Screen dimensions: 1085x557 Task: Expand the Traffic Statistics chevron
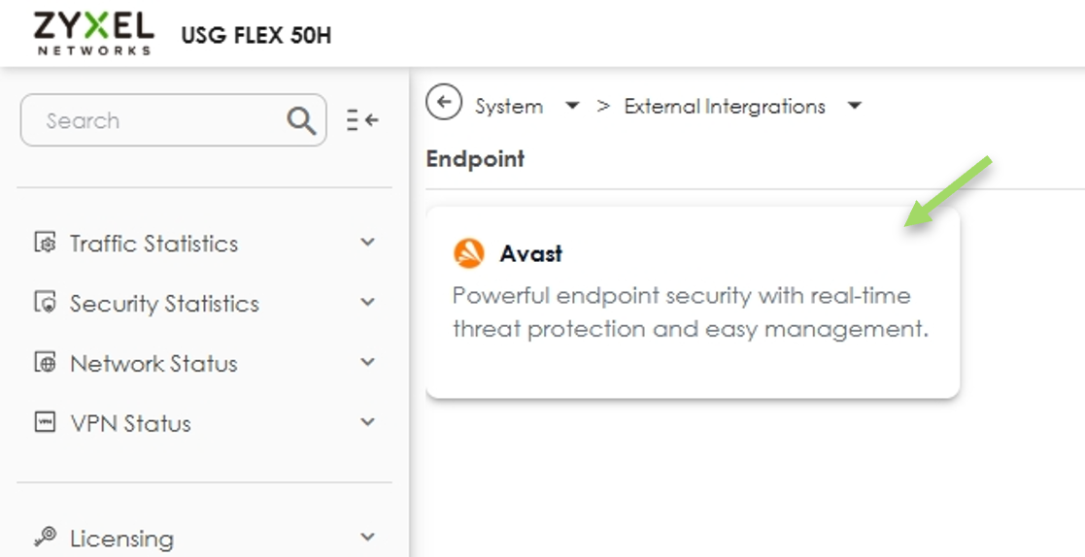click(x=367, y=242)
